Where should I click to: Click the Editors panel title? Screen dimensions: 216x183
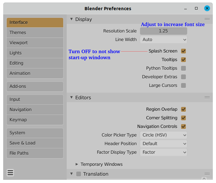(83, 98)
